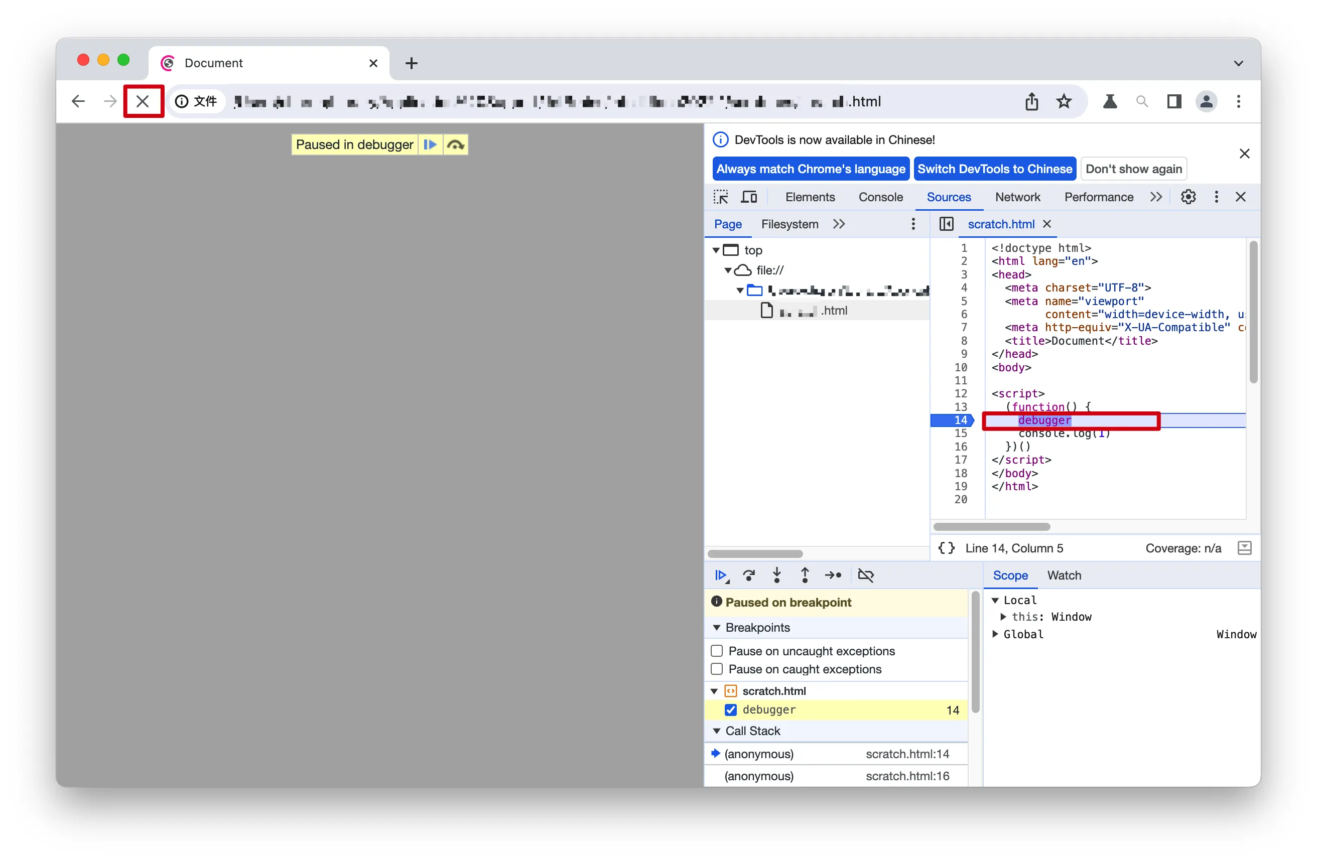The width and height of the screenshot is (1317, 861).
Task: Click the Step out of function icon
Action: pos(805,576)
